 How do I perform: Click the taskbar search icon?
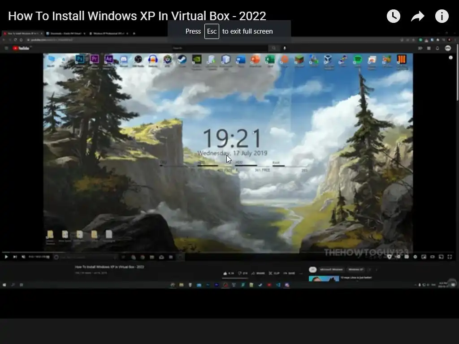click(13, 285)
